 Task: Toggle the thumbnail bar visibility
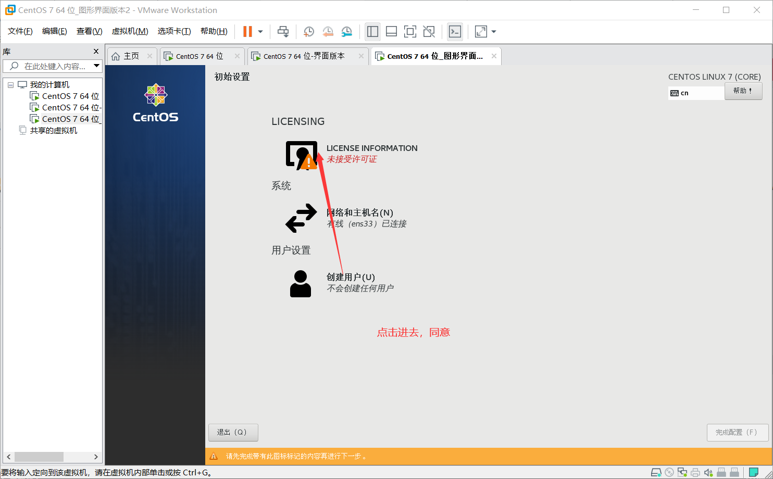pos(391,31)
